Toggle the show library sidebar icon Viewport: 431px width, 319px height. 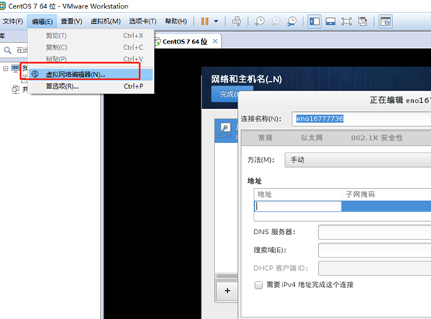coord(314,21)
